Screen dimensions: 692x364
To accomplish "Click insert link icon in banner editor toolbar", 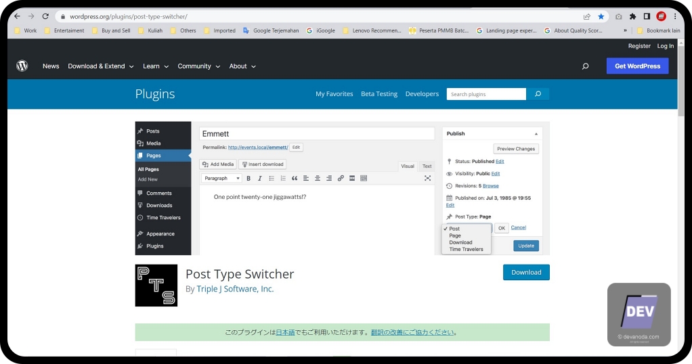I will [x=341, y=178].
